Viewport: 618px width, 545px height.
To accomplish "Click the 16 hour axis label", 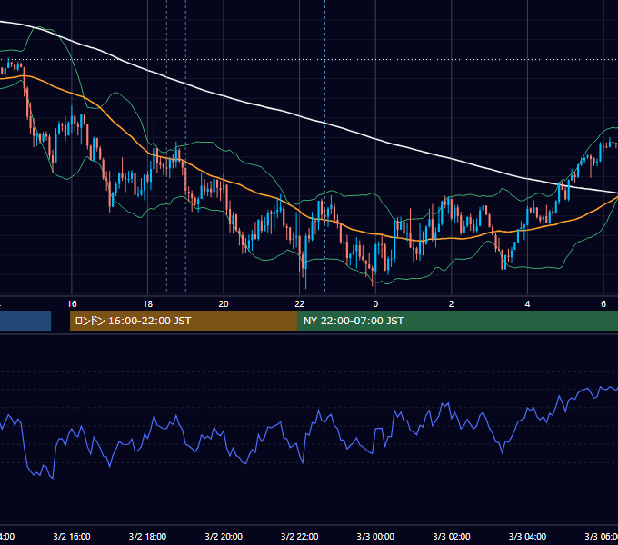I will click(72, 304).
